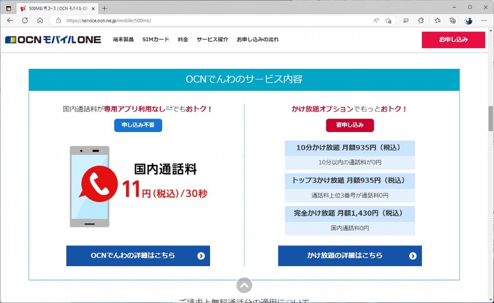Open かけ放題の詳細はこちら
This screenshot has height=303, width=494.
(350, 256)
